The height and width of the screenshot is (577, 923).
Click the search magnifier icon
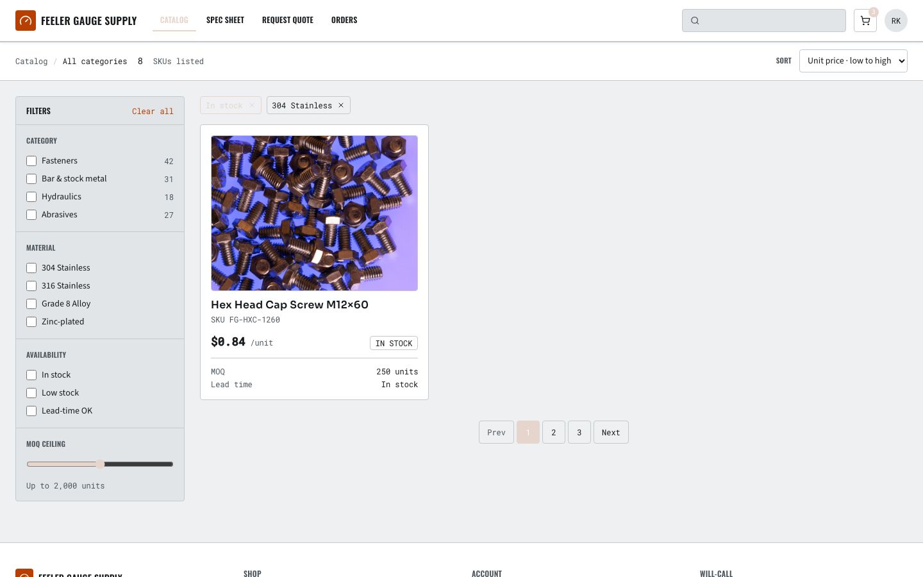click(695, 21)
